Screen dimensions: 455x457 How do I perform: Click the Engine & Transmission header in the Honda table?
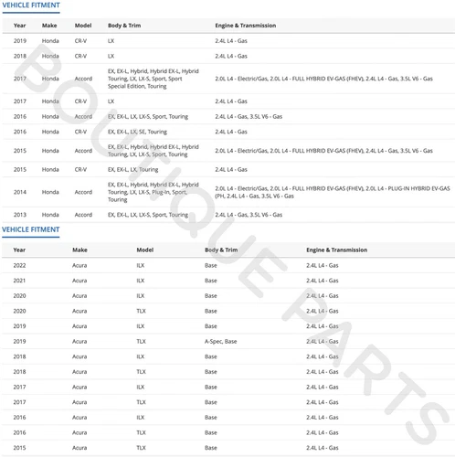(x=246, y=26)
